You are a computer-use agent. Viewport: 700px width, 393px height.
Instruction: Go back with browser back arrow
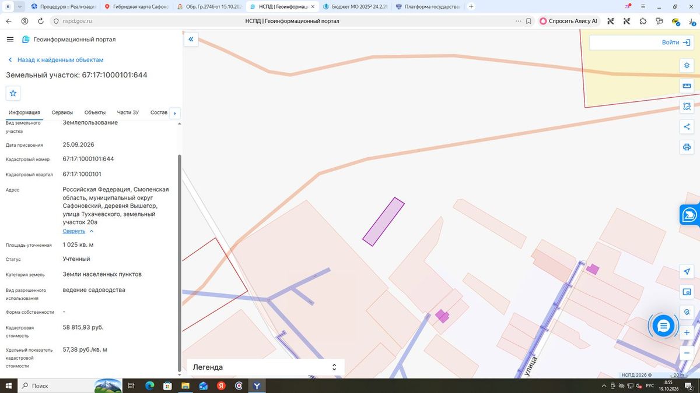click(x=9, y=21)
